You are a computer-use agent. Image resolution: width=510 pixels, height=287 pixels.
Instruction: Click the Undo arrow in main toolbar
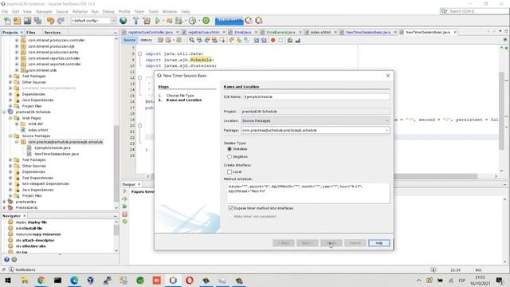(x=50, y=21)
